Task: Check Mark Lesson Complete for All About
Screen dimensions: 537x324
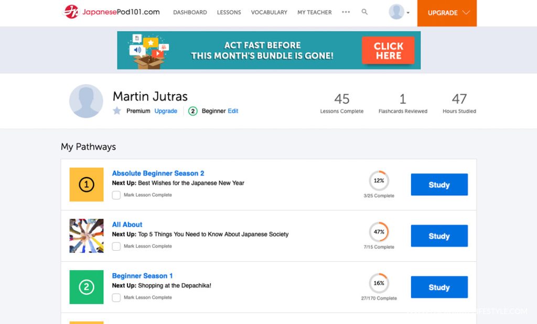Action: pos(116,247)
